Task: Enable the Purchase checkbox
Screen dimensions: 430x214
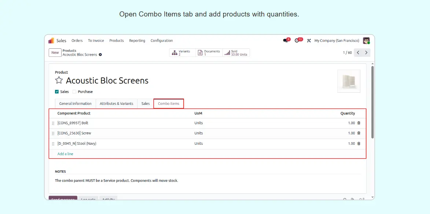Action: pyautogui.click(x=74, y=92)
